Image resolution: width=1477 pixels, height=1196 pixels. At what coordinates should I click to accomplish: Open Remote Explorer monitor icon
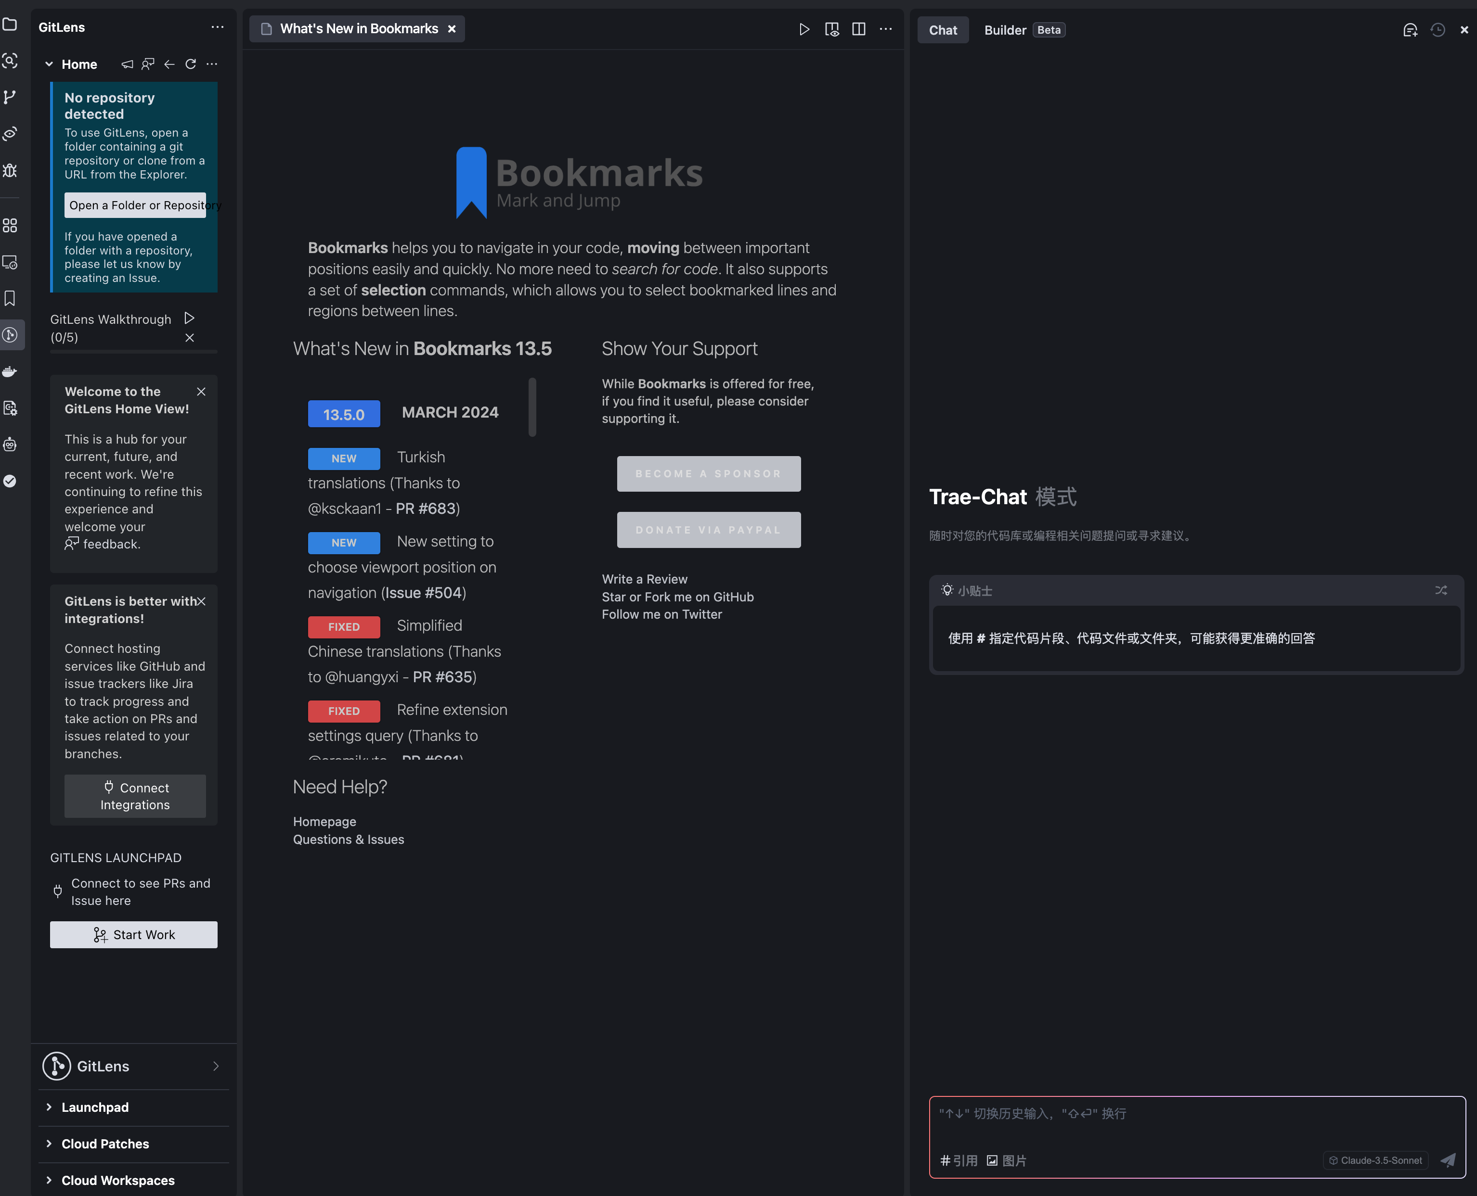[10, 262]
